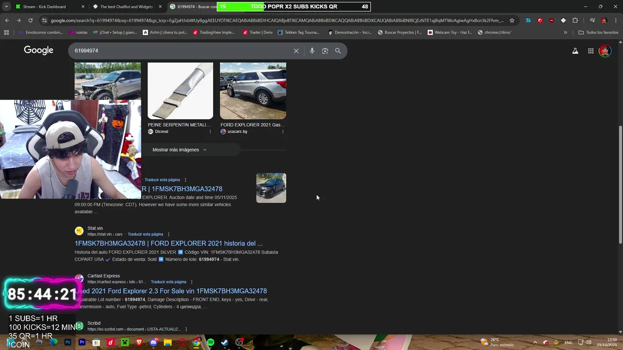Viewport: 623px width, 350px height.
Task: Close The best ChatBot and Widgets tab
Action: [160, 7]
